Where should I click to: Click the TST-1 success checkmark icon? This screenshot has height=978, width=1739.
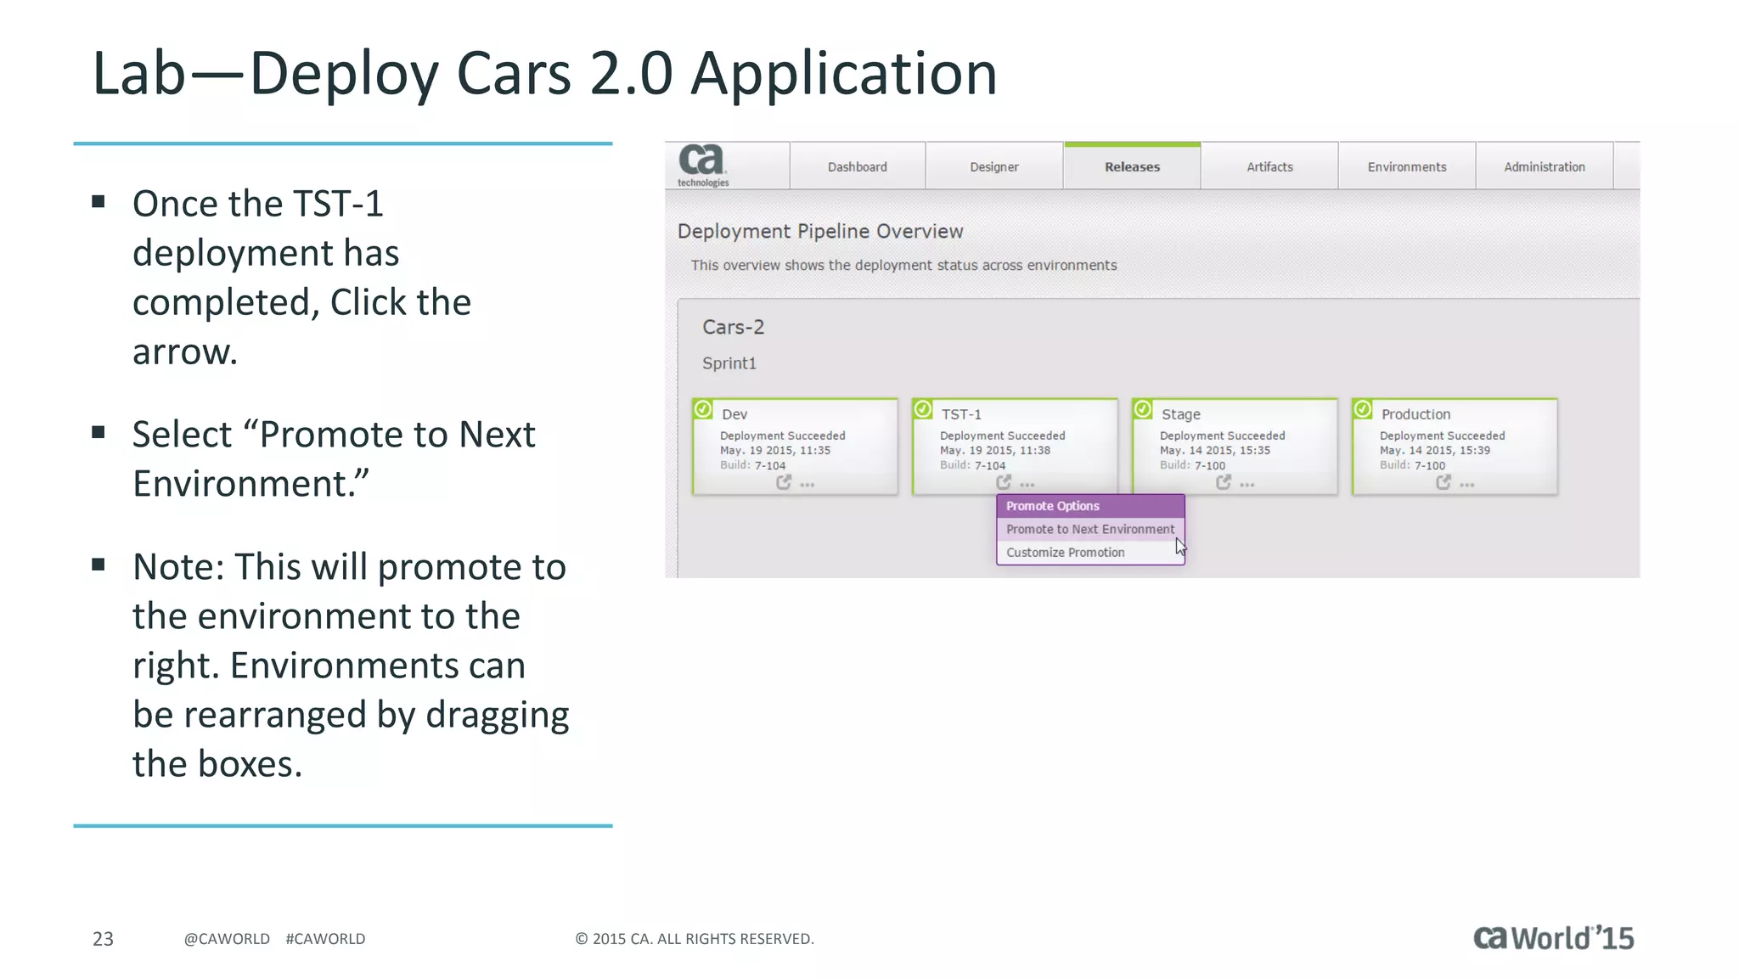point(923,409)
